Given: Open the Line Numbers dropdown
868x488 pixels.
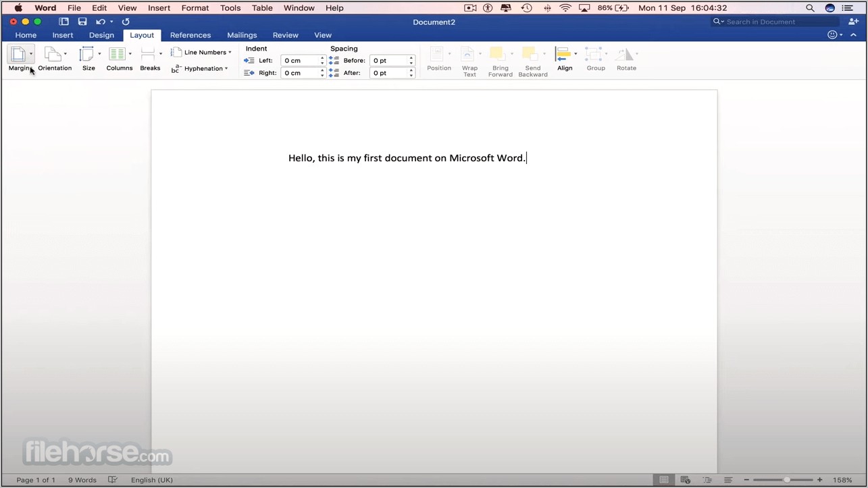Looking at the screenshot, I should click(x=201, y=52).
